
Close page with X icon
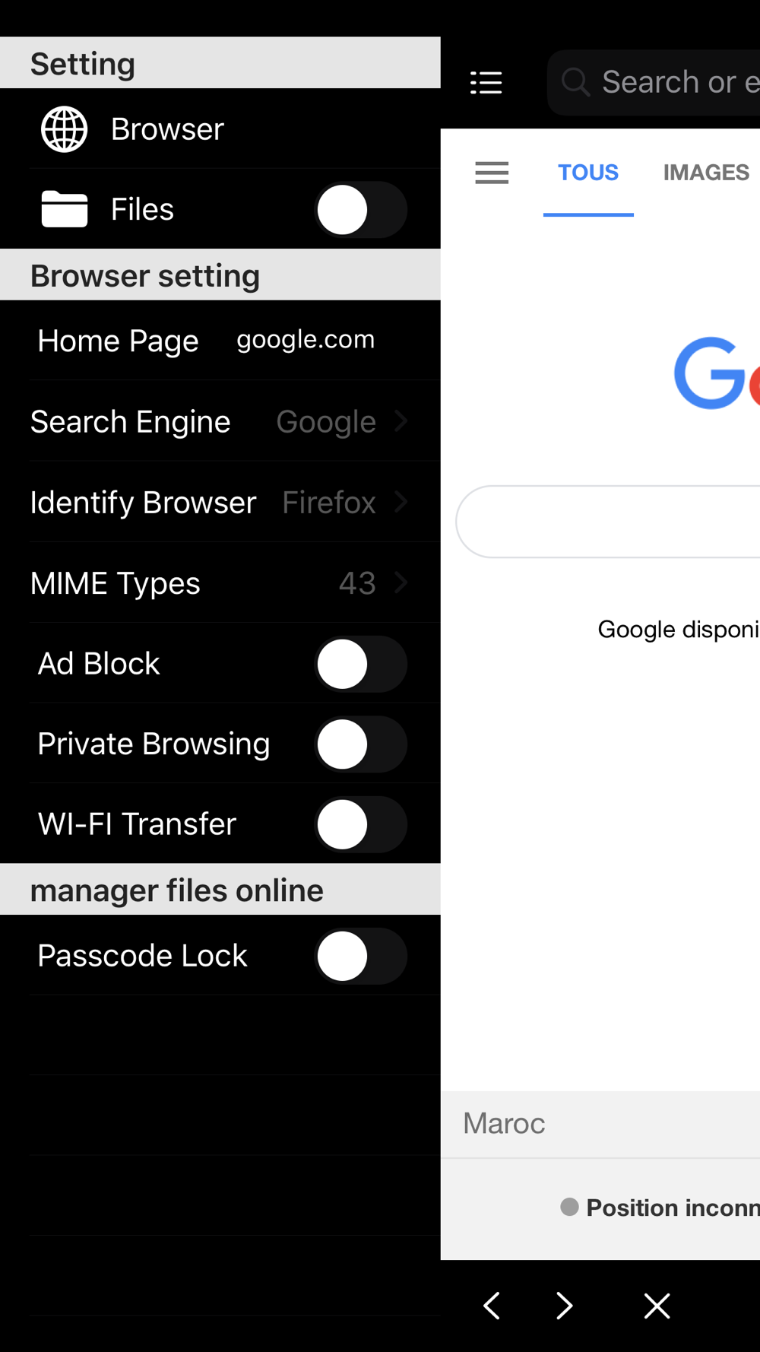click(x=657, y=1306)
